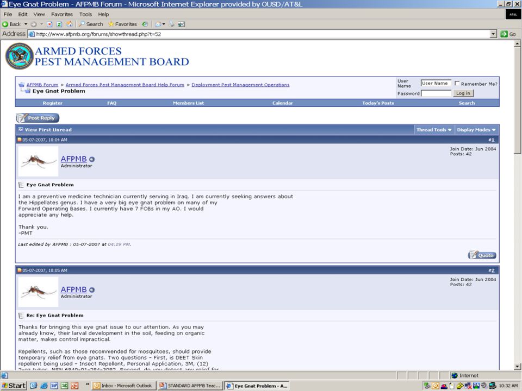Click the Edit toolbar icon after Print

tap(182, 24)
